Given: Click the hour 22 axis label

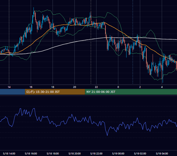Looking at the screenshot, I should pyautogui.click(x=96, y=87).
